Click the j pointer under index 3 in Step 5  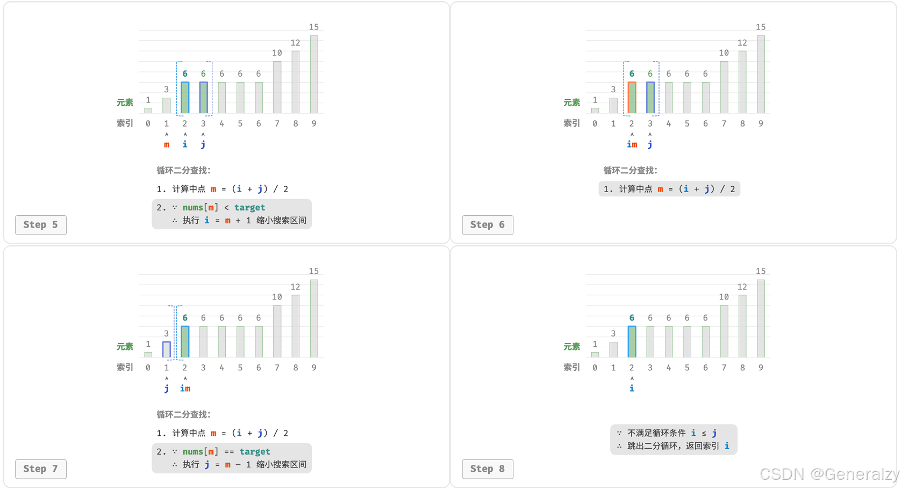point(203,145)
